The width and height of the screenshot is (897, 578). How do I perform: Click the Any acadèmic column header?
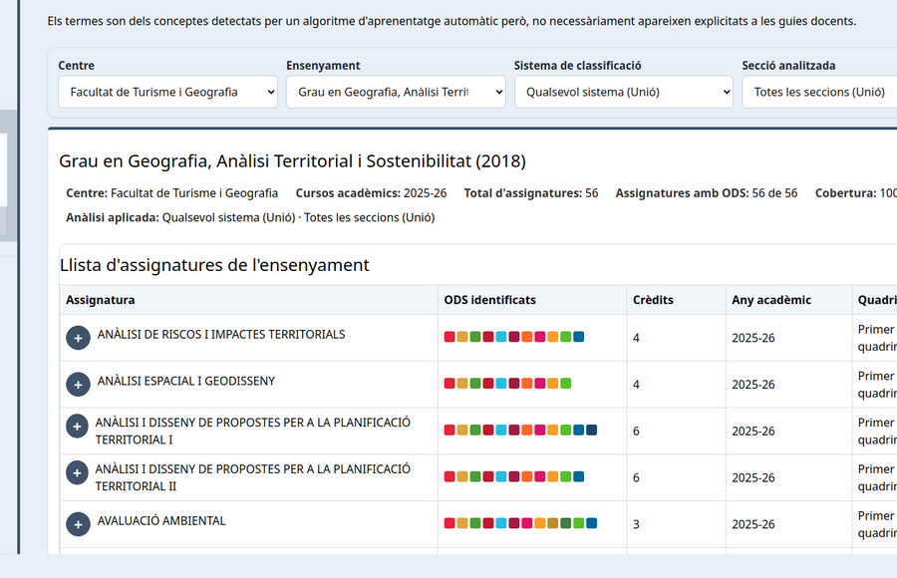pyautogui.click(x=771, y=300)
